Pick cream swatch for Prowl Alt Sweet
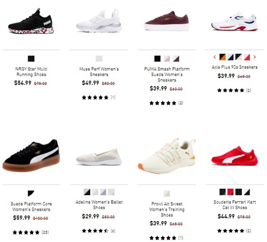 click(x=167, y=194)
